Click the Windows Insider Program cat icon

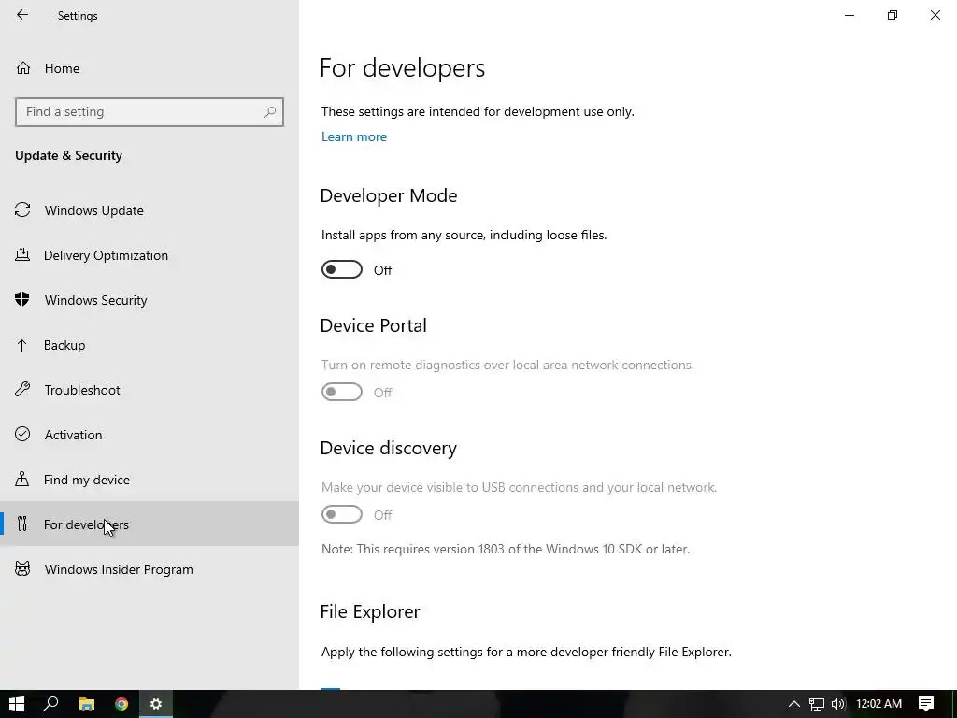tap(22, 569)
